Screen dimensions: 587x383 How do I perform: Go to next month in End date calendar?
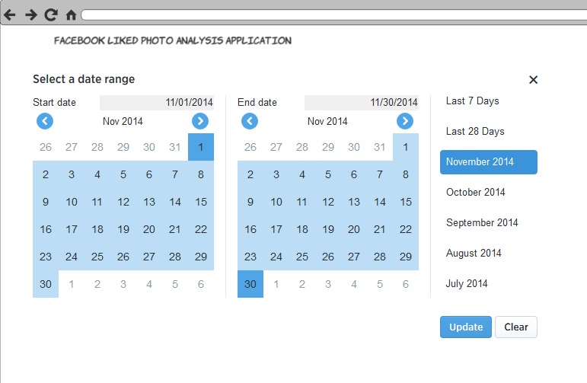(405, 121)
